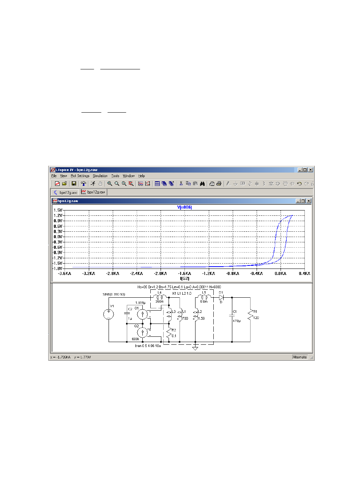The height and width of the screenshot is (479, 339).
Task: Open the Window menu
Action: (129, 176)
